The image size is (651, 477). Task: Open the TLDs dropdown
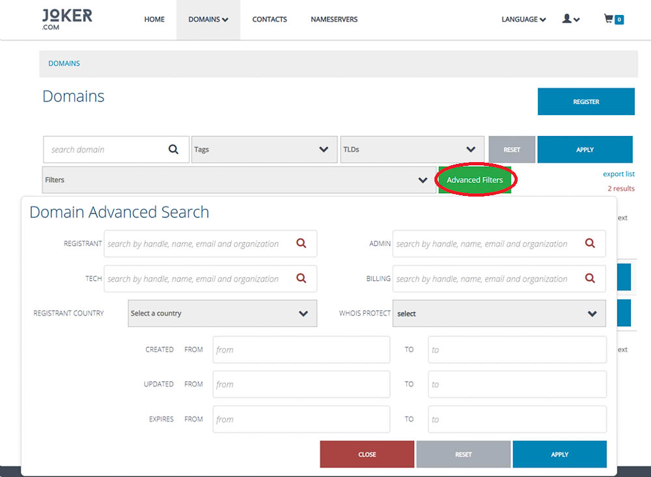412,150
